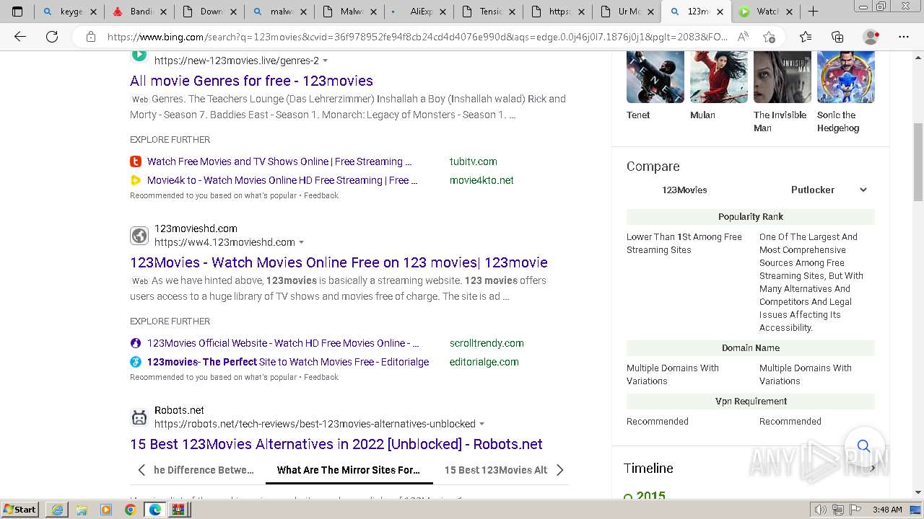Open Google Chrome from the taskbar
The height and width of the screenshot is (519, 924).
130,510
